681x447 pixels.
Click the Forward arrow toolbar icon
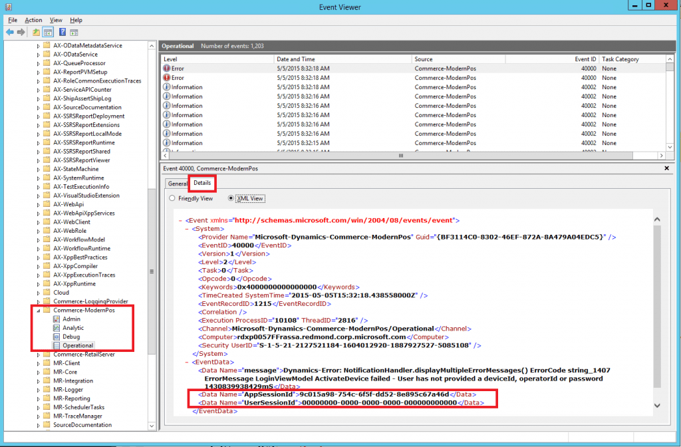[21, 32]
